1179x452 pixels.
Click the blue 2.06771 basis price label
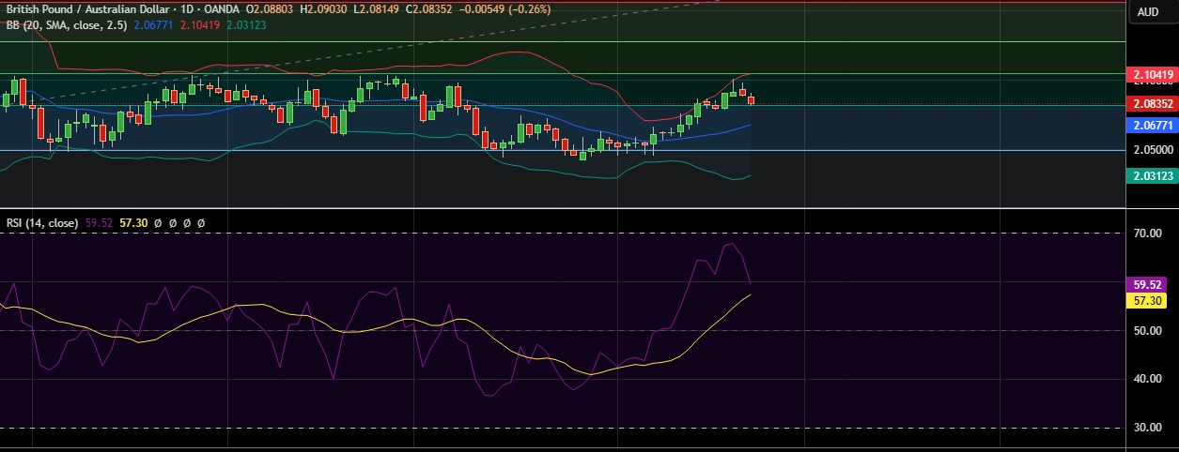pyautogui.click(x=1152, y=125)
